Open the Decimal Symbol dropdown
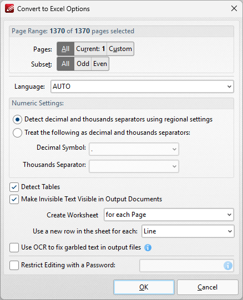The image size is (243, 300). coord(134,149)
